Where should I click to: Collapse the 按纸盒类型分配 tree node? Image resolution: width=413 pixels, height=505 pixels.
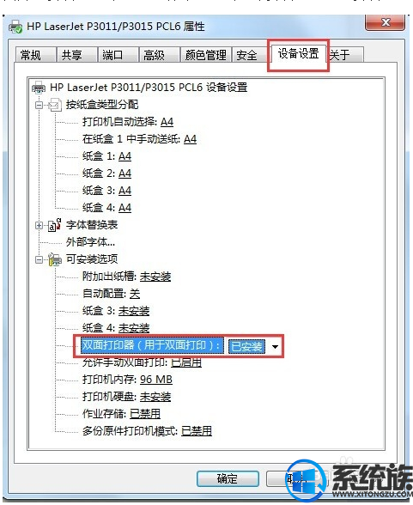[39, 105]
